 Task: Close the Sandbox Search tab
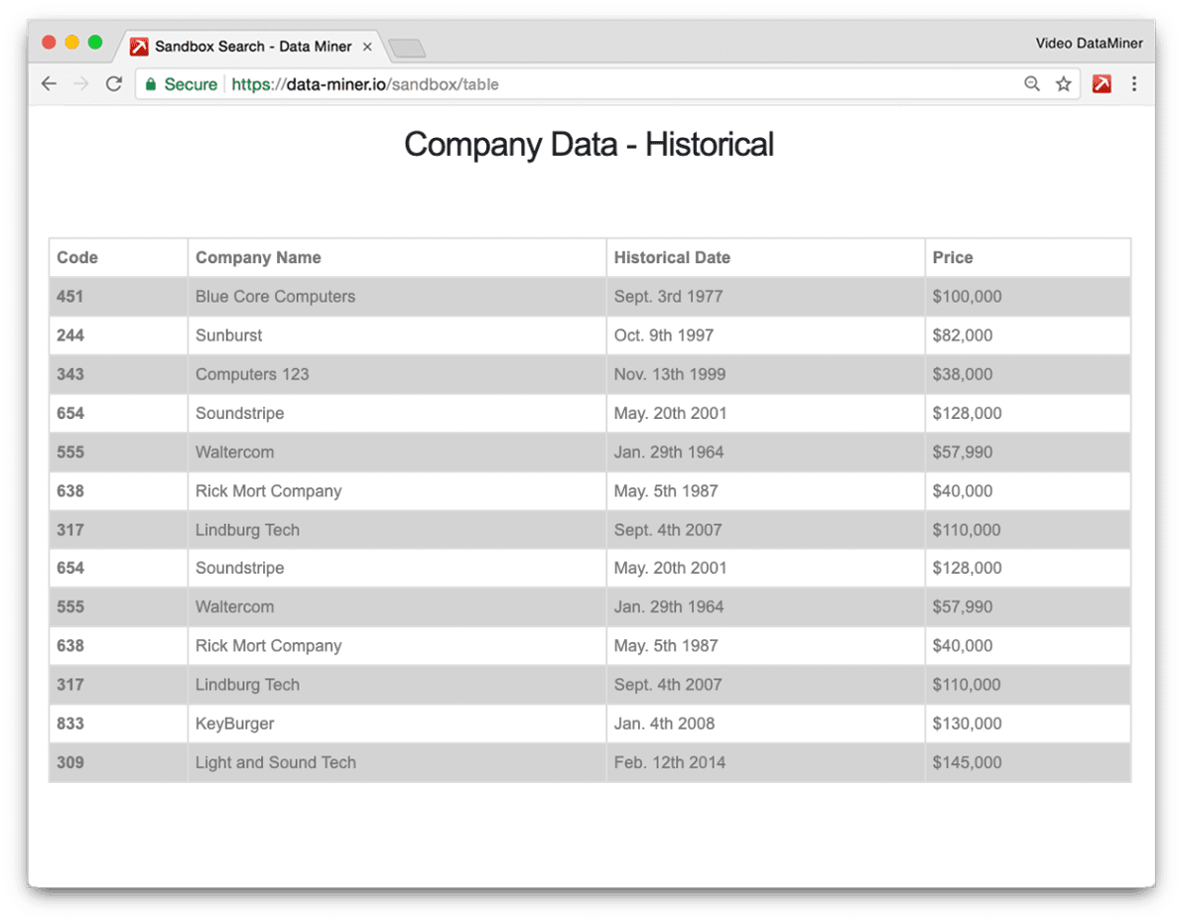click(367, 46)
